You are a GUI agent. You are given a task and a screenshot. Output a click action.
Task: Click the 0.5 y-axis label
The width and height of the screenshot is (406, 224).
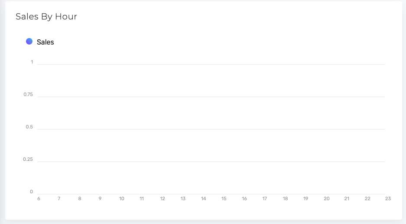(29, 127)
